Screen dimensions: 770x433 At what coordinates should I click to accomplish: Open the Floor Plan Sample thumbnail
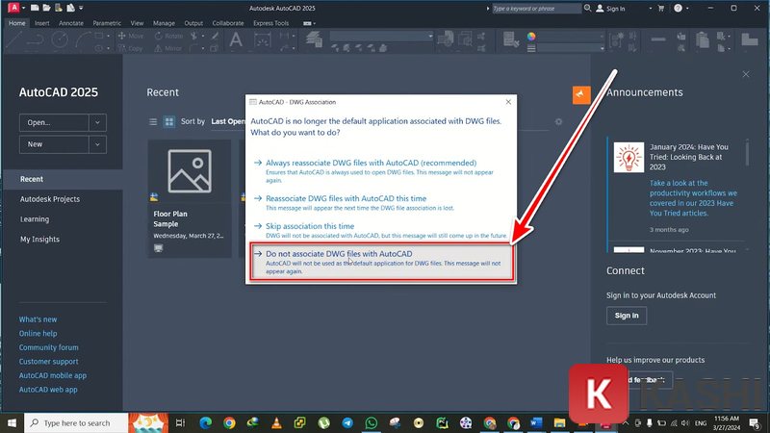click(x=190, y=171)
